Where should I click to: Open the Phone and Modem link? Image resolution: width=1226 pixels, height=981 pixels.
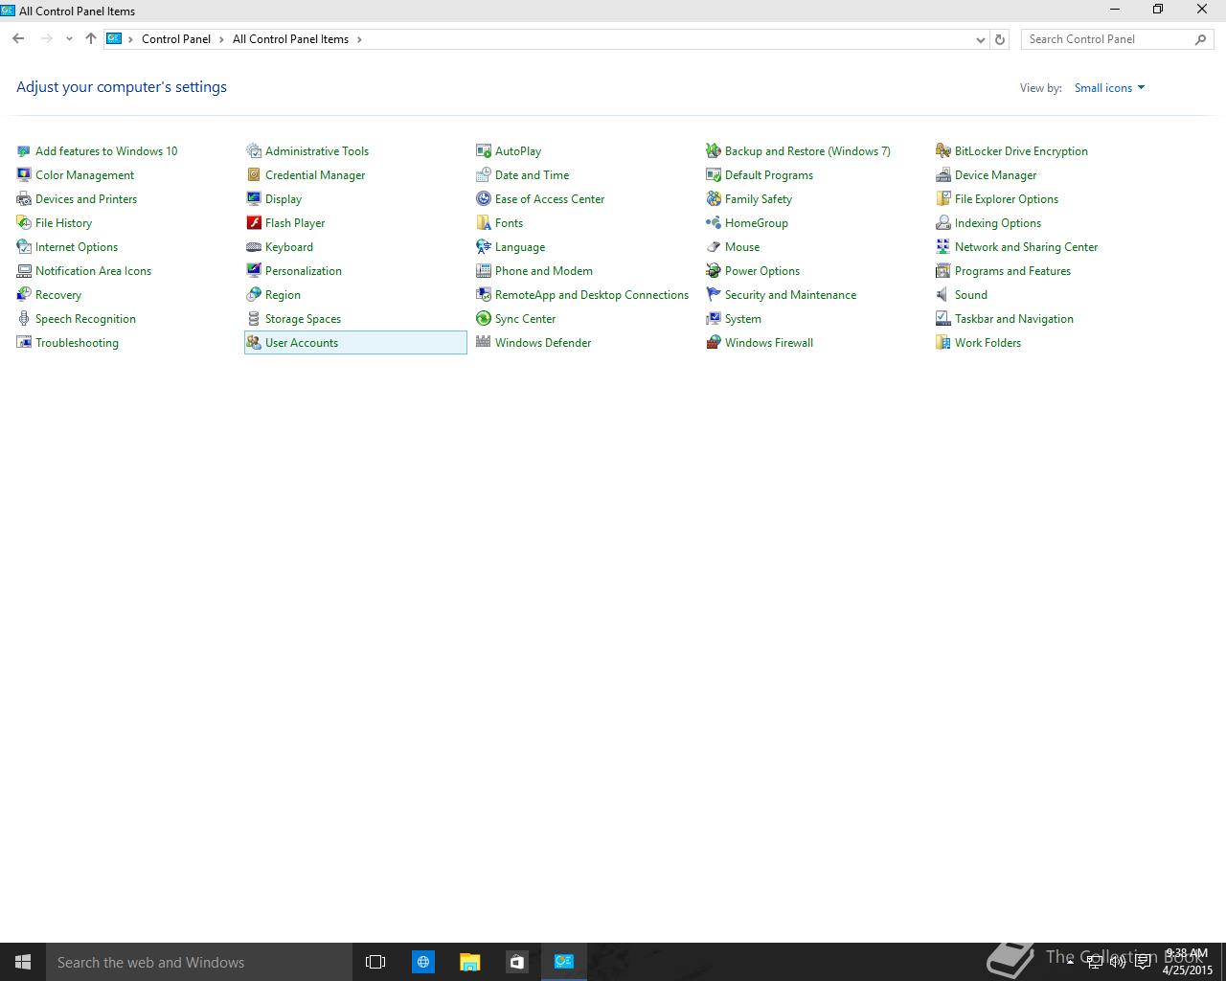[x=544, y=270]
